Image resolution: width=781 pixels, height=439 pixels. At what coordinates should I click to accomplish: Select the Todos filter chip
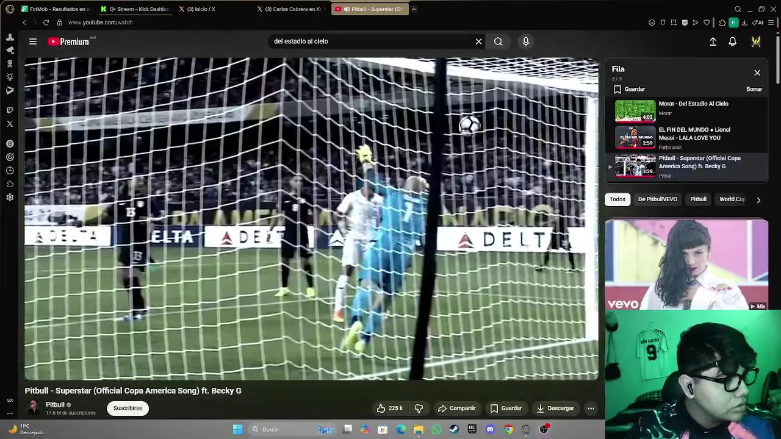[617, 199]
